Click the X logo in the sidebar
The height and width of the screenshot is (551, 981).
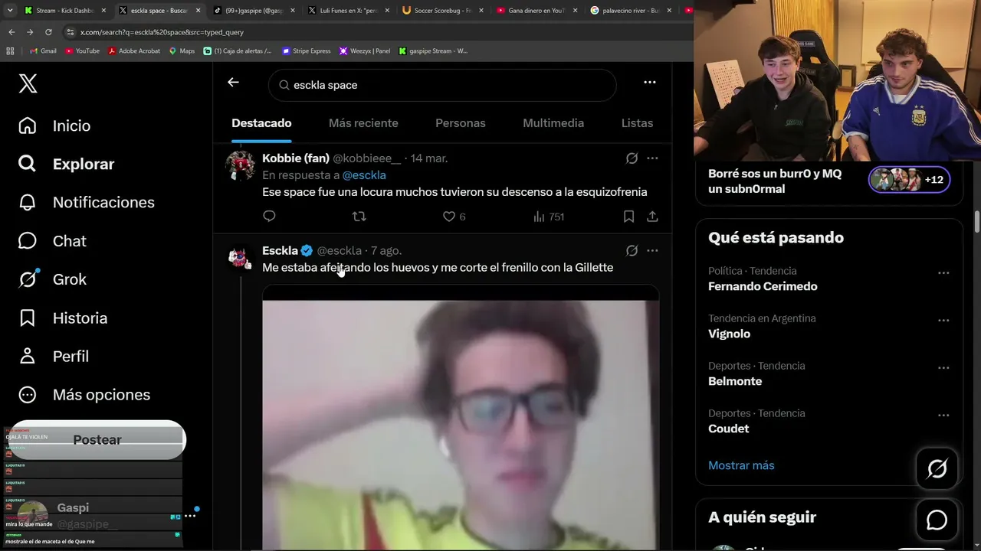(28, 83)
